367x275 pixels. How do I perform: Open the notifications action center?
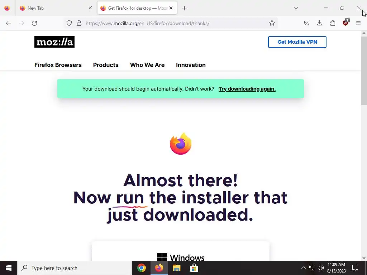[355, 268]
